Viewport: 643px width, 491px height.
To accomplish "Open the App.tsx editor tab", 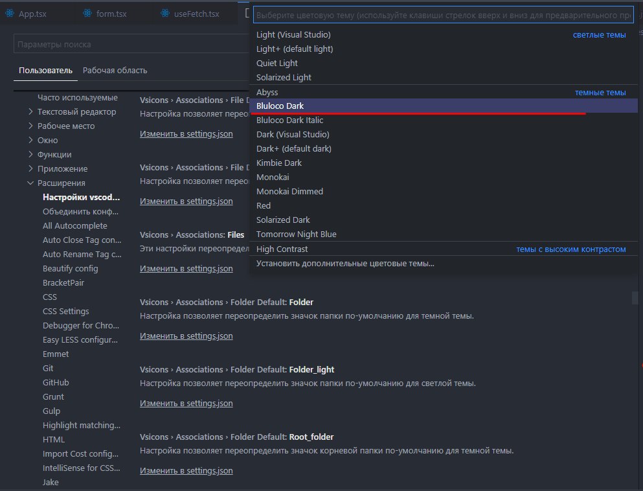I will coord(25,14).
